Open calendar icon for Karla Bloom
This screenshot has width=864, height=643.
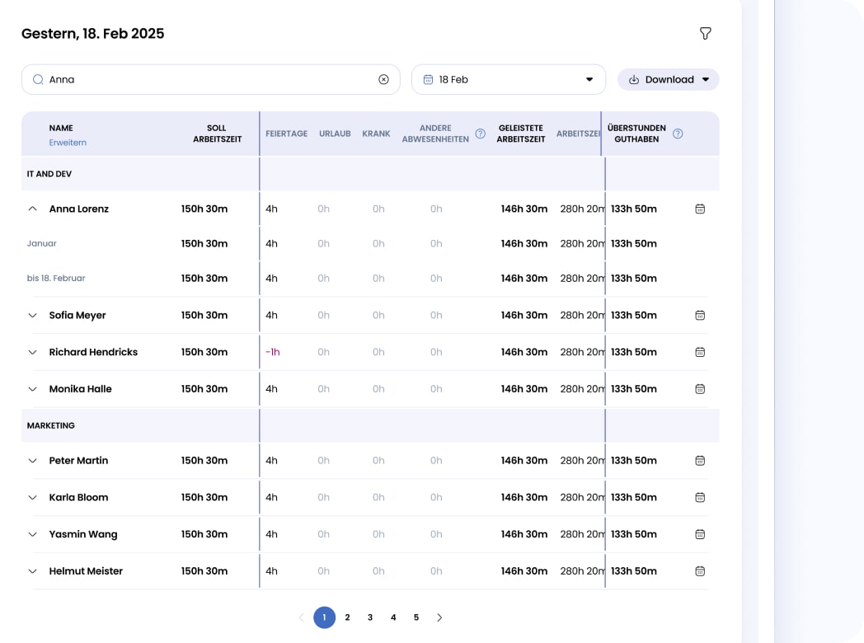click(x=700, y=498)
